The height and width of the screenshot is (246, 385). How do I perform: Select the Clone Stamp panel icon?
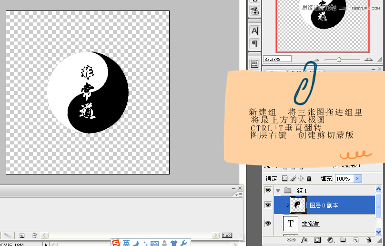click(x=255, y=10)
